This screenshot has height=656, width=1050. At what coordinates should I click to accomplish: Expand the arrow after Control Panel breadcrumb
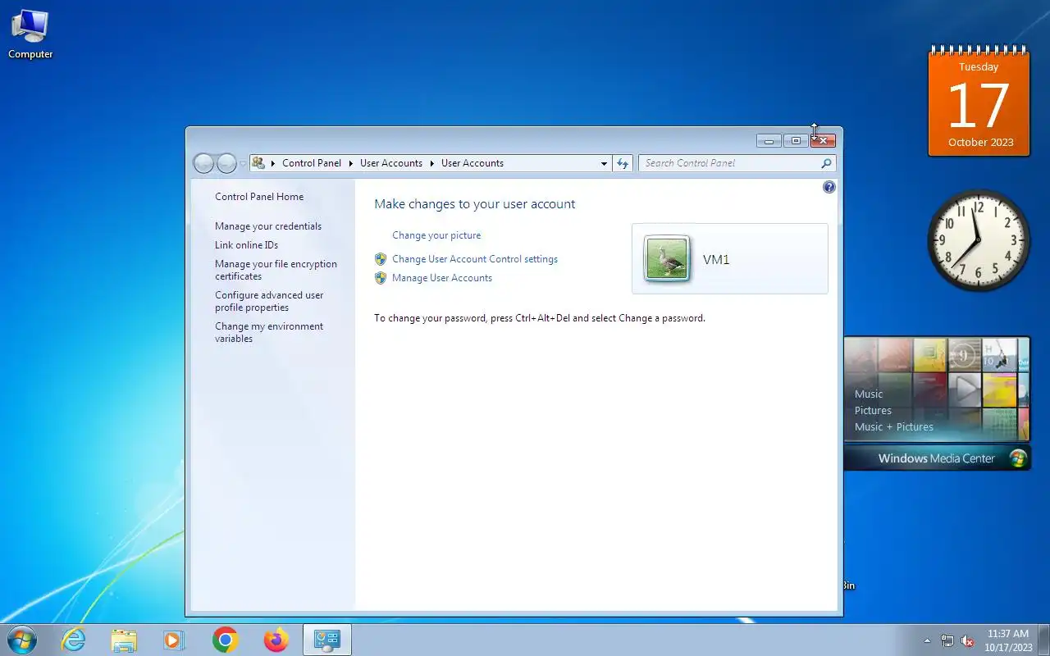(x=350, y=163)
